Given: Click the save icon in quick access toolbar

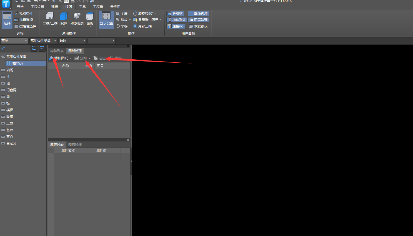Looking at the screenshot, I should tap(17, 1).
